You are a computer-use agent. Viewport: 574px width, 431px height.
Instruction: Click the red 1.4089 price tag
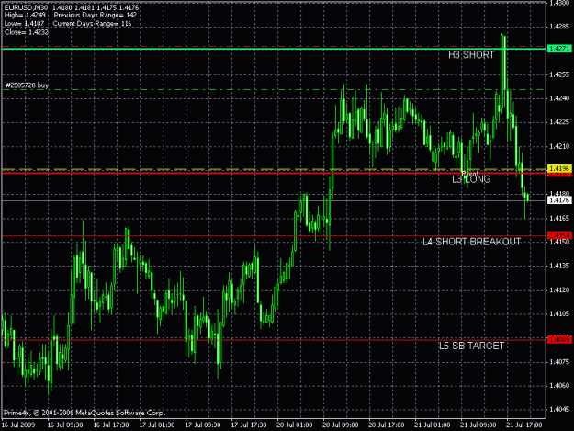(x=559, y=340)
